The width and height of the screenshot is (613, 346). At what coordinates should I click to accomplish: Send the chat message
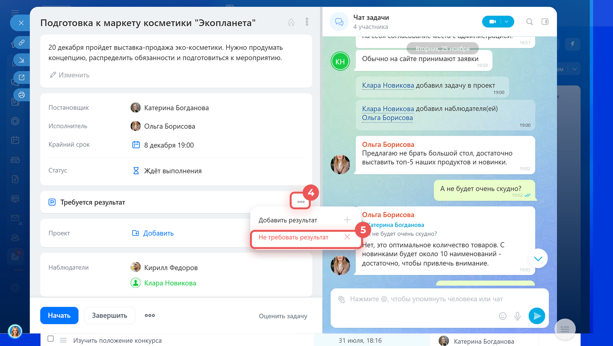coord(537,316)
